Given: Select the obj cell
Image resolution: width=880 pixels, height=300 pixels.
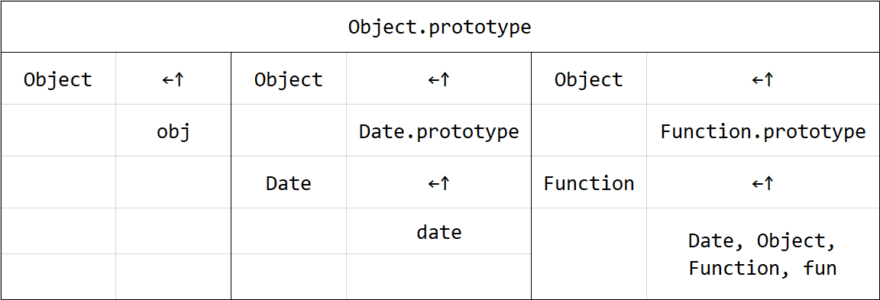Looking at the screenshot, I should click(173, 131).
